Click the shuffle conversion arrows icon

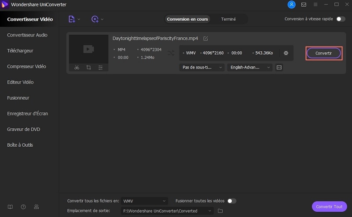tap(171, 53)
